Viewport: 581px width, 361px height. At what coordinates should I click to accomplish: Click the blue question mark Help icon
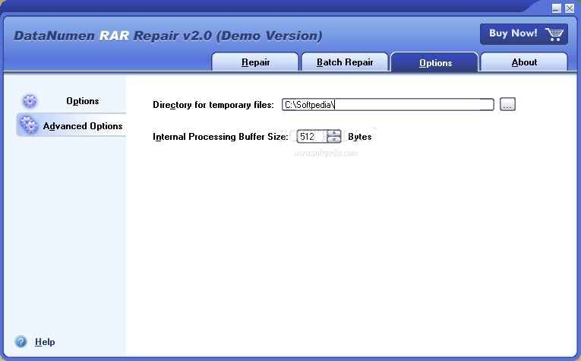[21, 342]
